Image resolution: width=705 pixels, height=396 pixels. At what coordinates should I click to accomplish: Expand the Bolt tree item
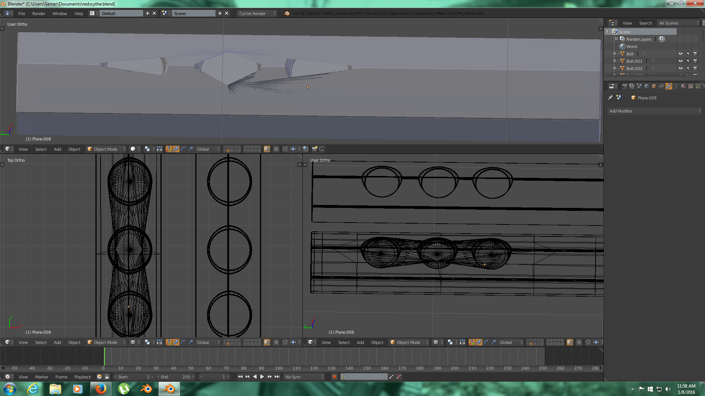coord(614,54)
